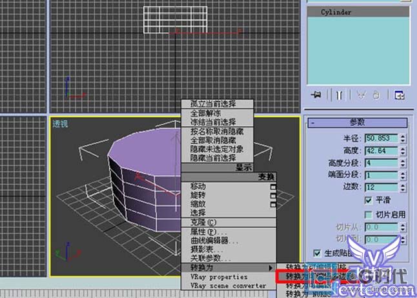Open 属性(P)... from the context menu

tap(229, 232)
